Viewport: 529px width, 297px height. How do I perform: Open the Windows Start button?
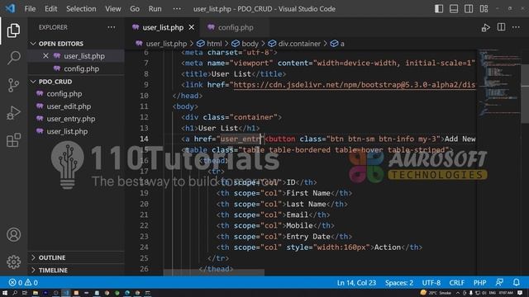[5, 293]
